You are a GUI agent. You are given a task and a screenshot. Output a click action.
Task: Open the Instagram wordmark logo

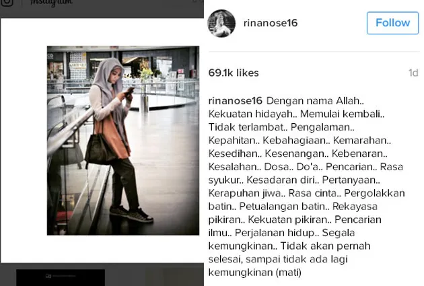pos(51,3)
